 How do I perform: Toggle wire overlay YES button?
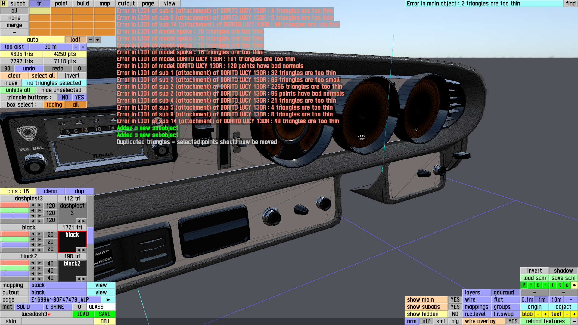[513, 321]
